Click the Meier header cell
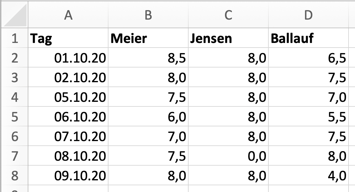This screenshot has height=192, width=355. [148, 38]
